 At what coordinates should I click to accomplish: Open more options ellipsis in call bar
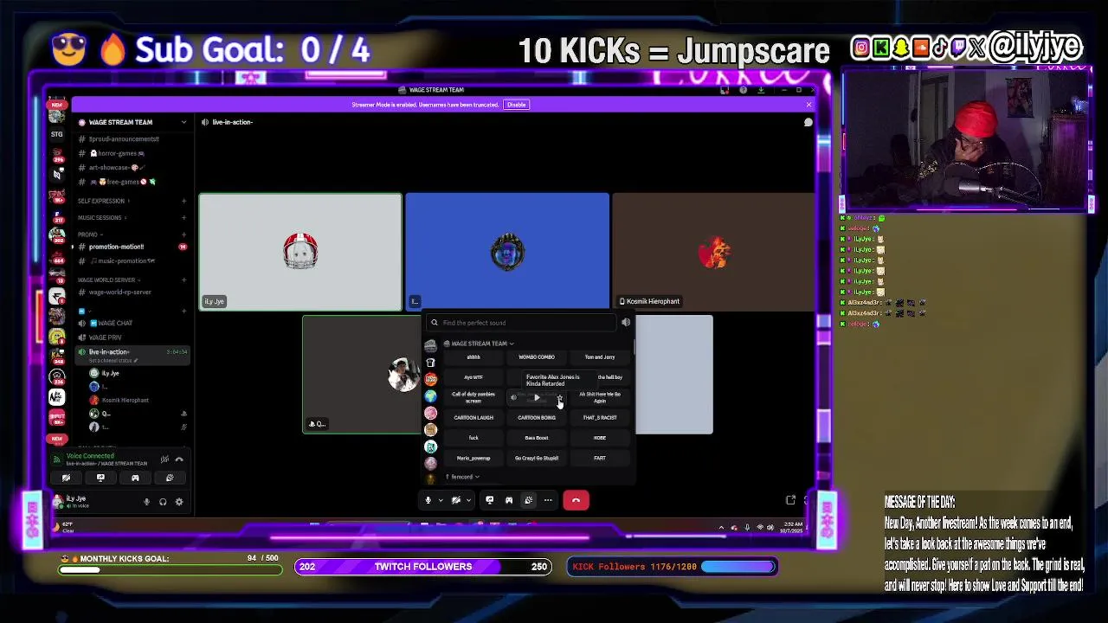coord(548,500)
